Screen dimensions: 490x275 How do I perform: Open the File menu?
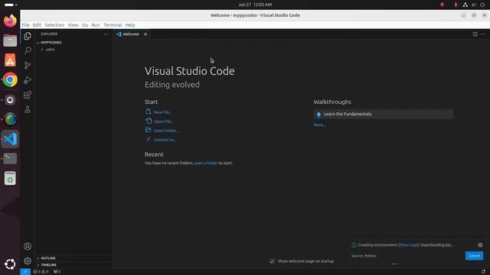(x=25, y=25)
